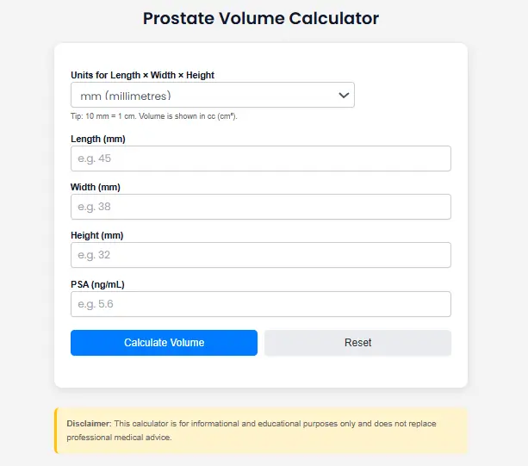Click into the Width (mm) input box
The image size is (528, 466).
260,207
